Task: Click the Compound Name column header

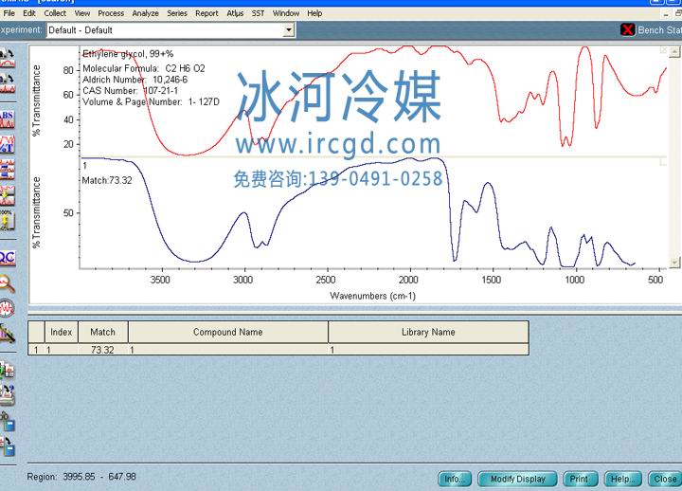Action: 227,332
